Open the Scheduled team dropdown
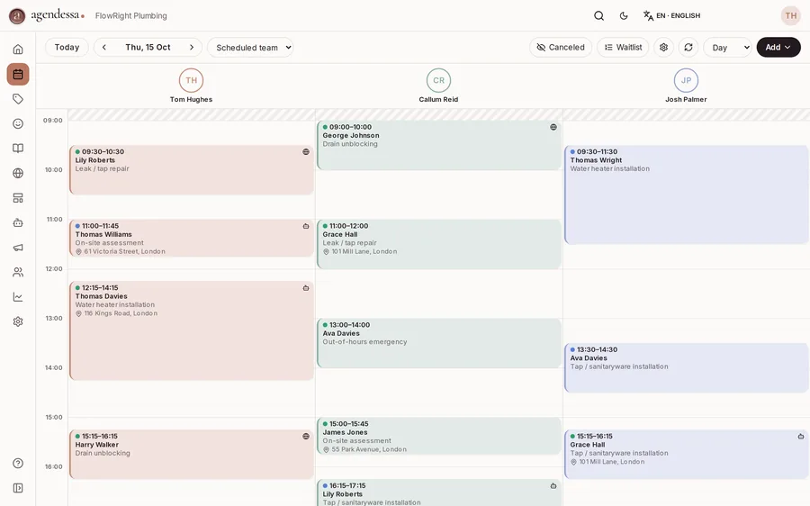810x506 pixels. [250, 47]
